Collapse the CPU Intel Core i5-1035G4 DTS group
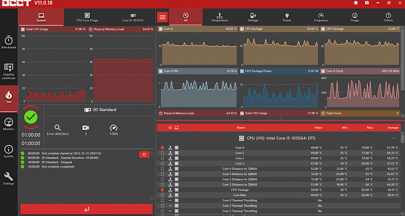 393,138
